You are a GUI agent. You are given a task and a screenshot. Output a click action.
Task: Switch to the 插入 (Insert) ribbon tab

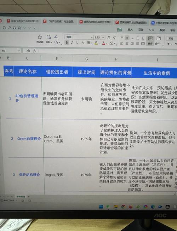(130, 30)
